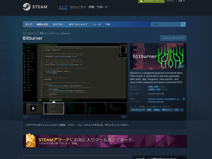Open サポート in the top header
The image size is (212, 159).
[x=102, y=7]
